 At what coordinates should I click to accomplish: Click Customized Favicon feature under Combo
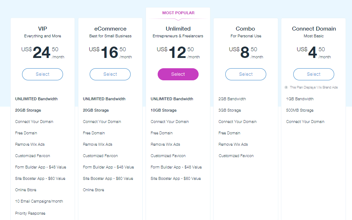click(236, 156)
